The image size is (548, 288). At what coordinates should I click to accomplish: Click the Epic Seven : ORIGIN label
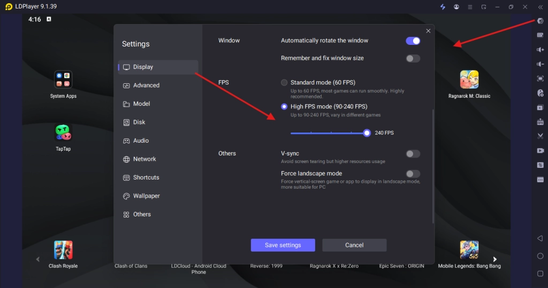point(401,266)
